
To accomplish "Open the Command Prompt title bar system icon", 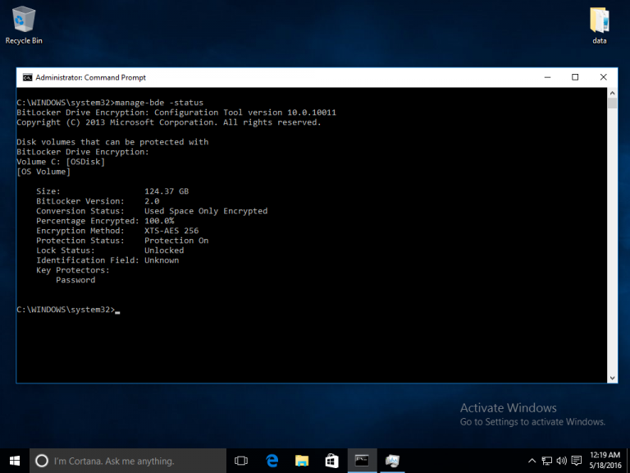I will coord(27,77).
